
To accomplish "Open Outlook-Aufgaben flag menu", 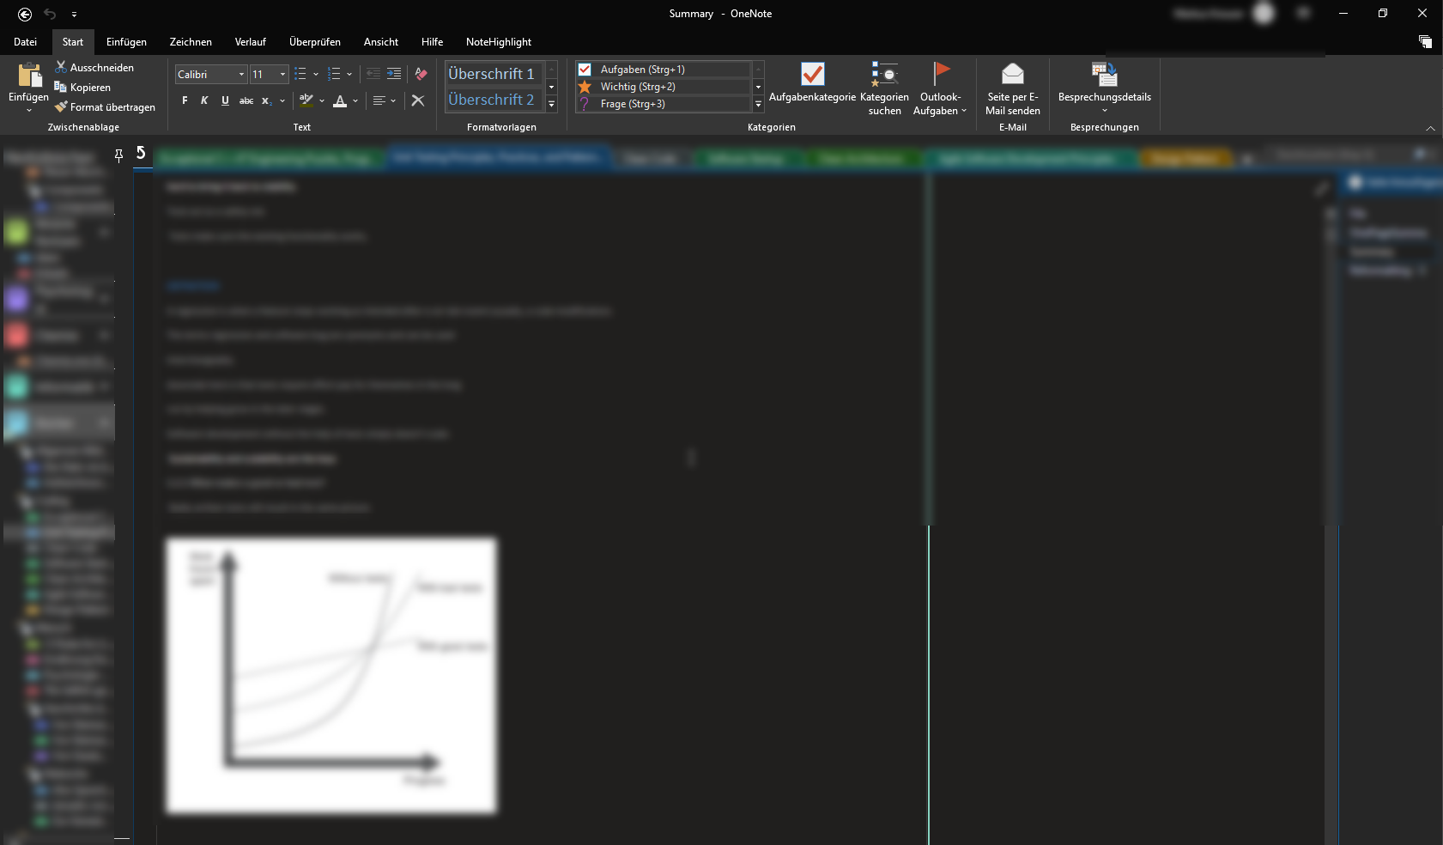I will (940, 88).
